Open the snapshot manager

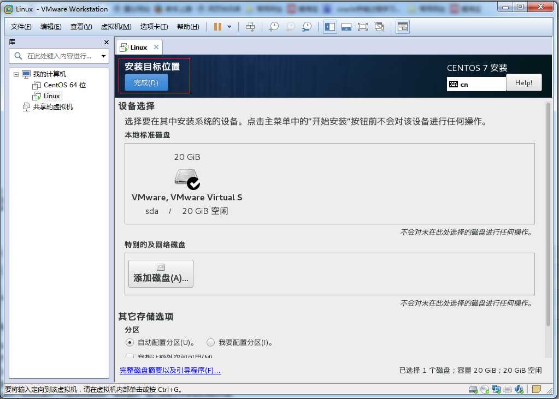(x=307, y=27)
